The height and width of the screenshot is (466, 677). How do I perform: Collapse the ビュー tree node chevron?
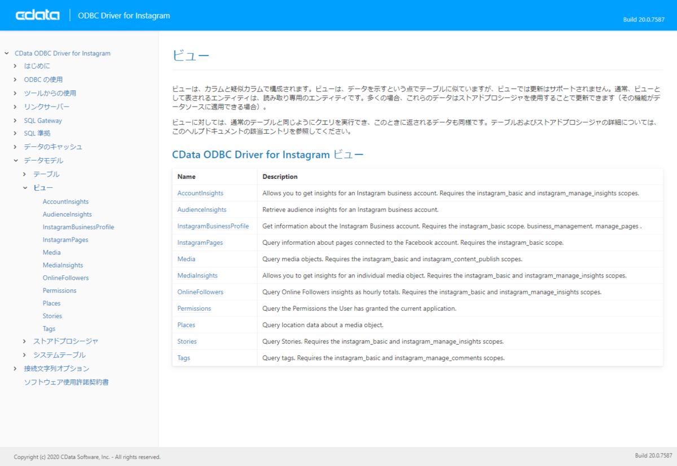coord(25,188)
